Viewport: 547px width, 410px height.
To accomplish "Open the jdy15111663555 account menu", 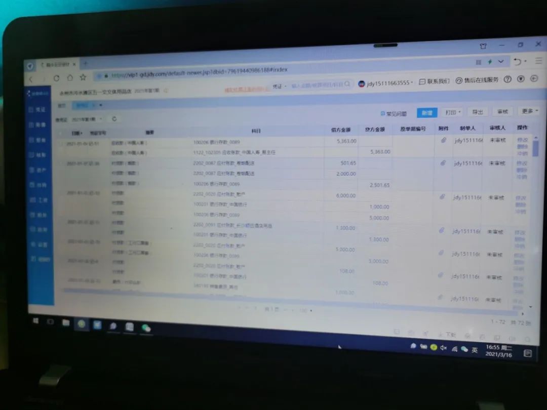I will pos(385,84).
